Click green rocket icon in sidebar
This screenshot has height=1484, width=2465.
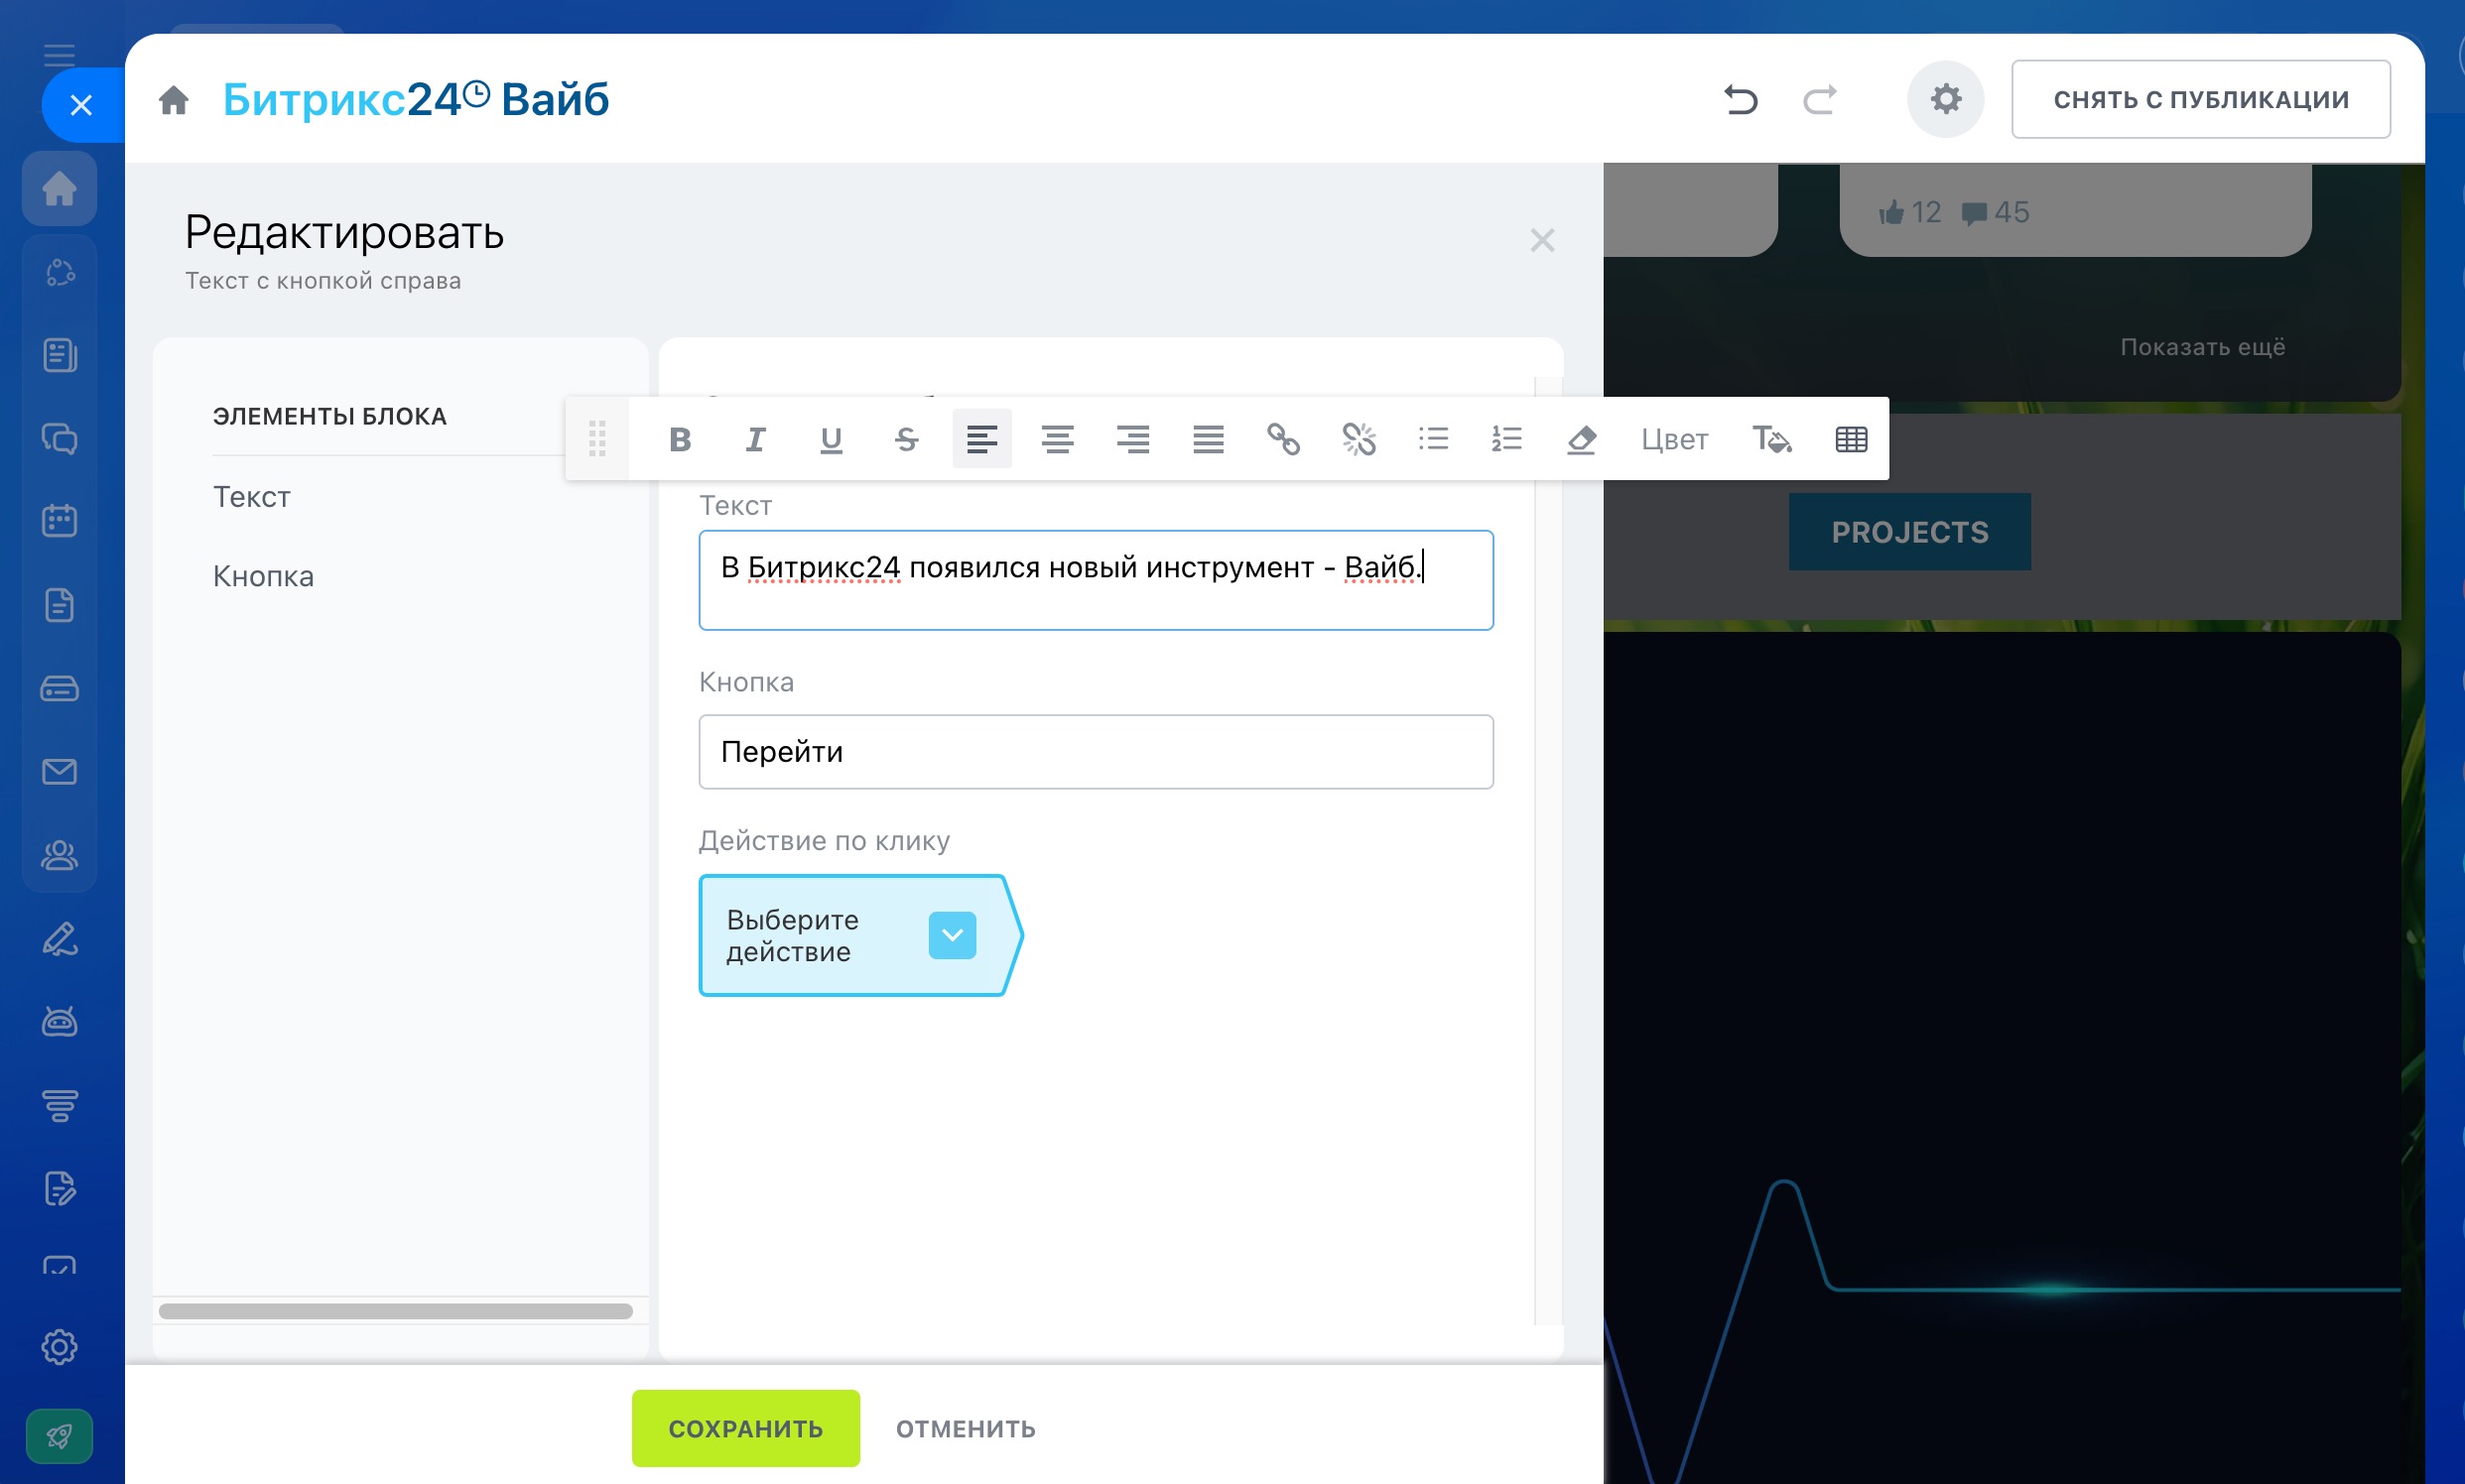(x=60, y=1436)
